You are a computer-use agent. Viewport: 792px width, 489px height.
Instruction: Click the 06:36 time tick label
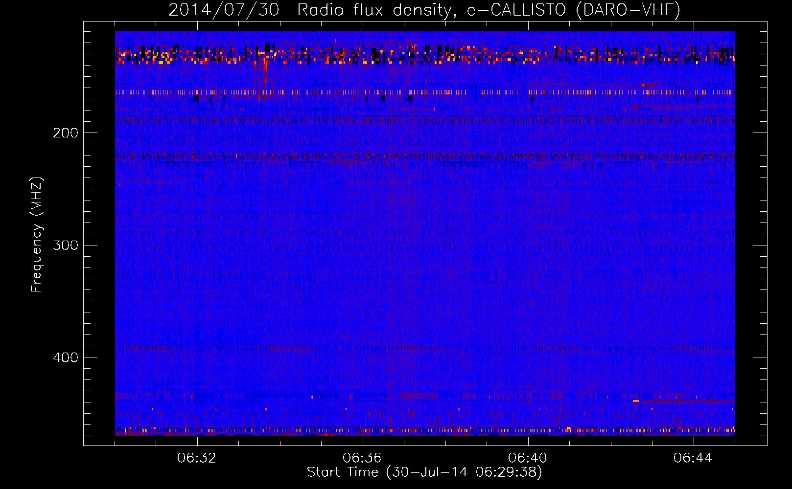[x=362, y=458]
